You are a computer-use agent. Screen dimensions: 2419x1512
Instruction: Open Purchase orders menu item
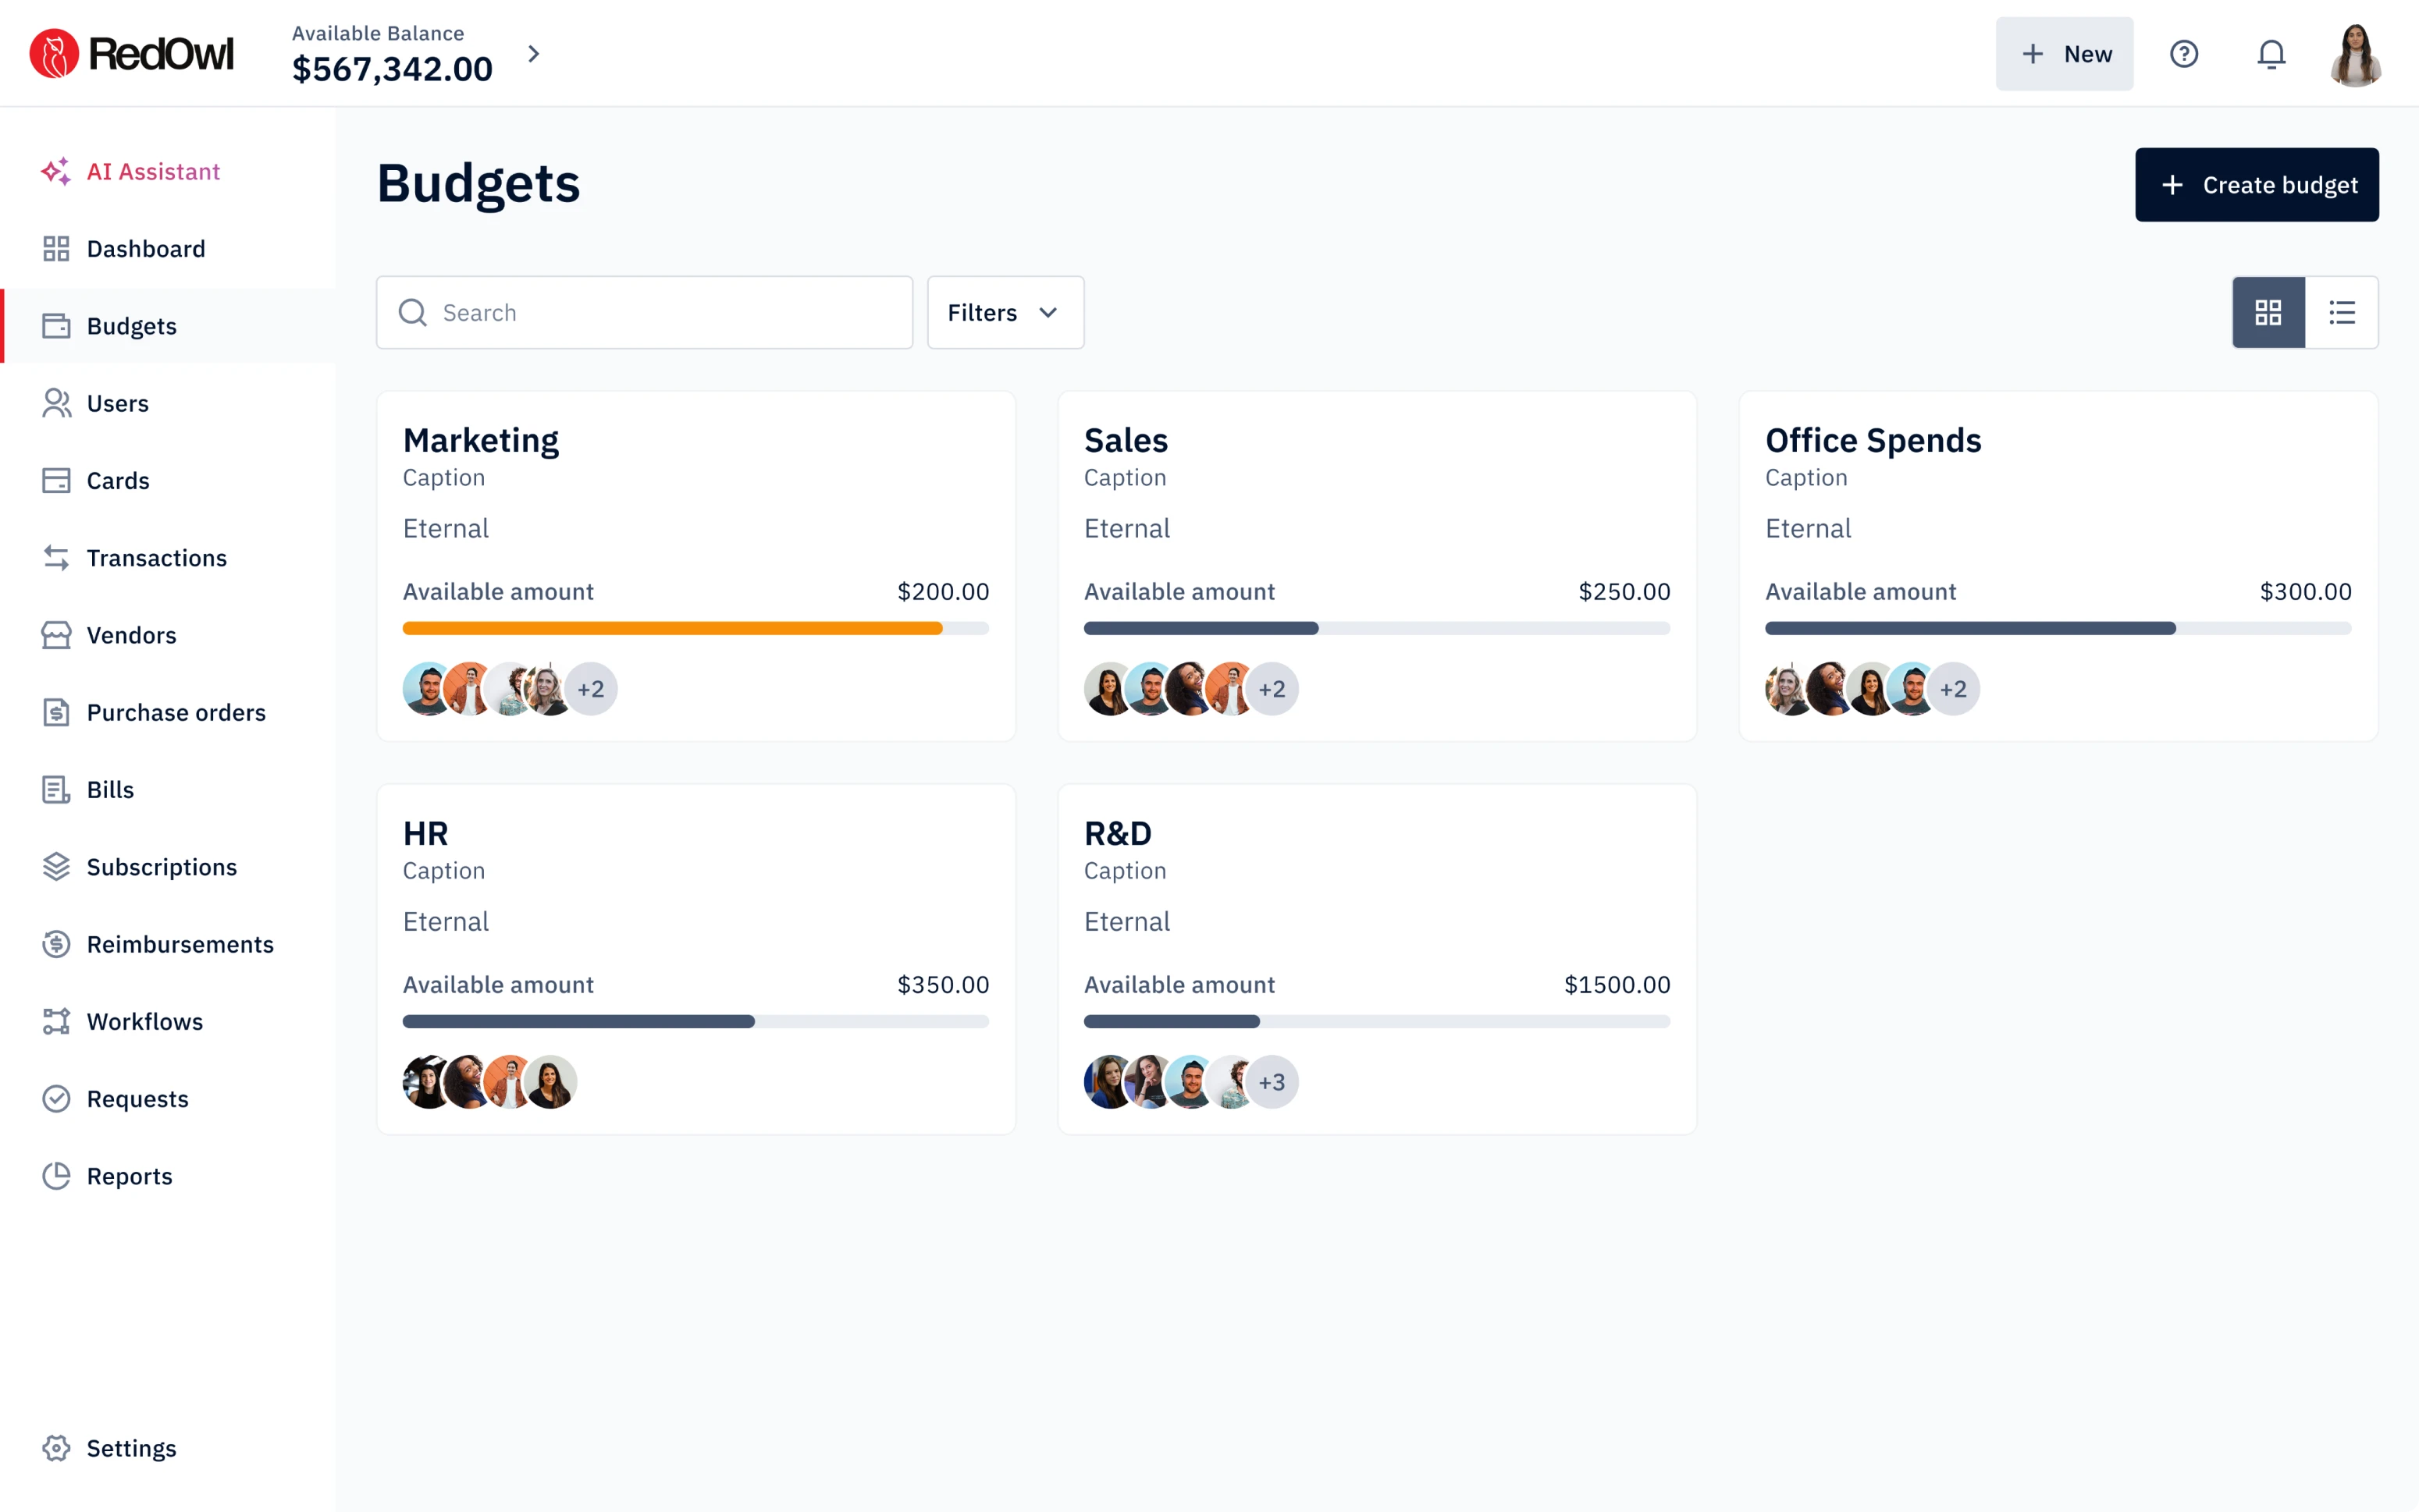click(176, 712)
